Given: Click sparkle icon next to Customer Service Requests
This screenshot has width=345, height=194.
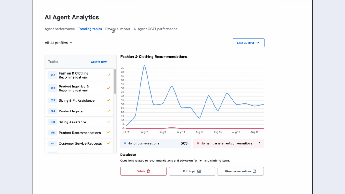Looking at the screenshot, I should pyautogui.click(x=108, y=143).
